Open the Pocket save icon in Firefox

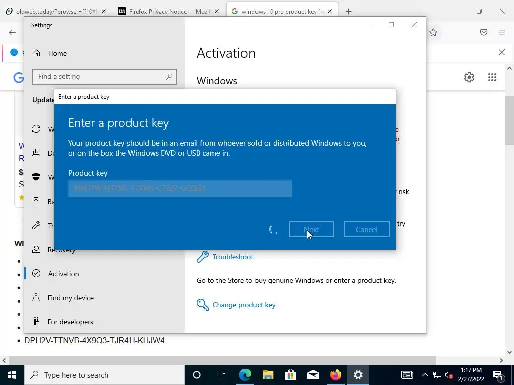point(484,32)
